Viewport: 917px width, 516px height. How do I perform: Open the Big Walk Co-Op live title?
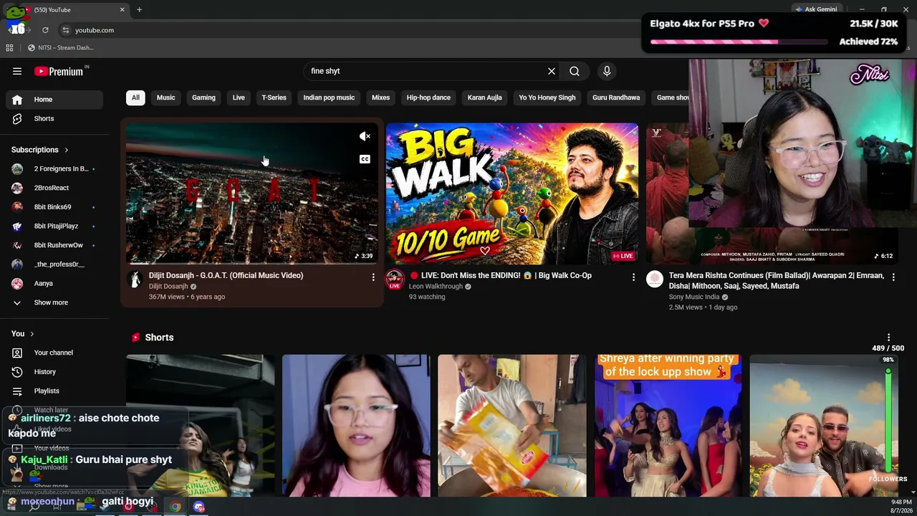(x=500, y=275)
